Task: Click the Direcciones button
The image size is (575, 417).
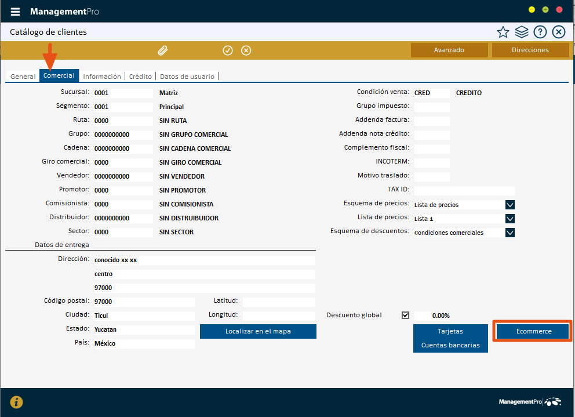Action: coord(530,50)
